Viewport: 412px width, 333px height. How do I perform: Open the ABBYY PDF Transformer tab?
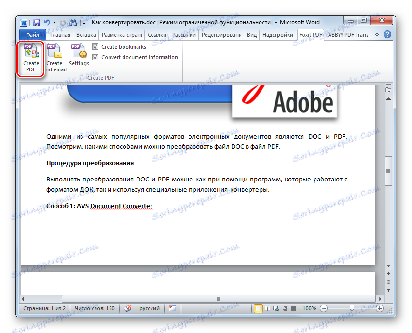click(x=348, y=35)
